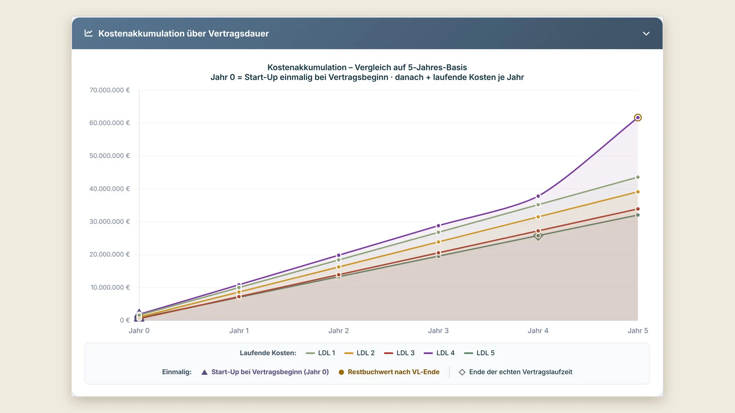Select the Restbuchwert nach VL-Ende label
Image resolution: width=735 pixels, height=413 pixels.
(393, 372)
